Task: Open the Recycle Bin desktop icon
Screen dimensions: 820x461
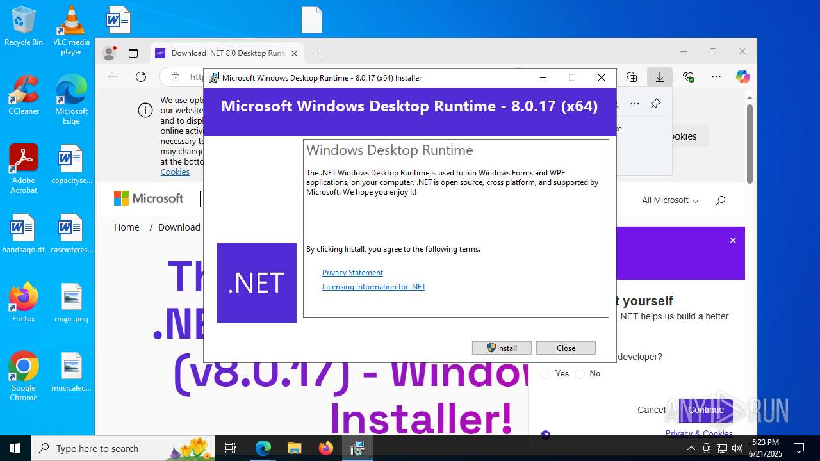Action: (x=24, y=26)
